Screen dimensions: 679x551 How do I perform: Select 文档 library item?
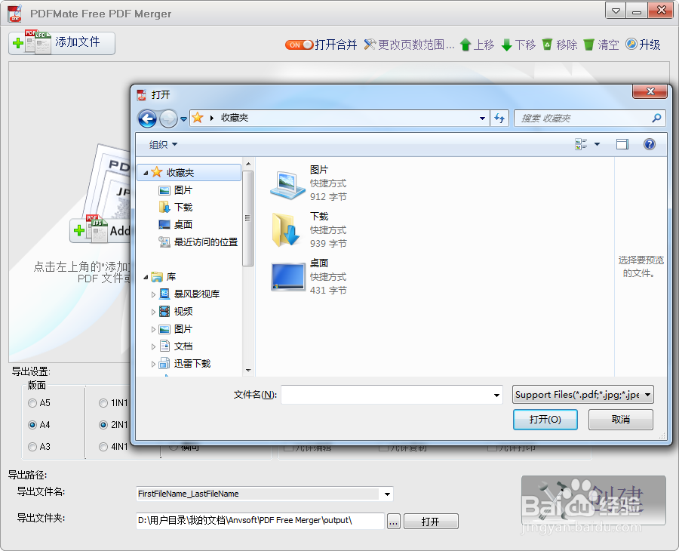183,346
